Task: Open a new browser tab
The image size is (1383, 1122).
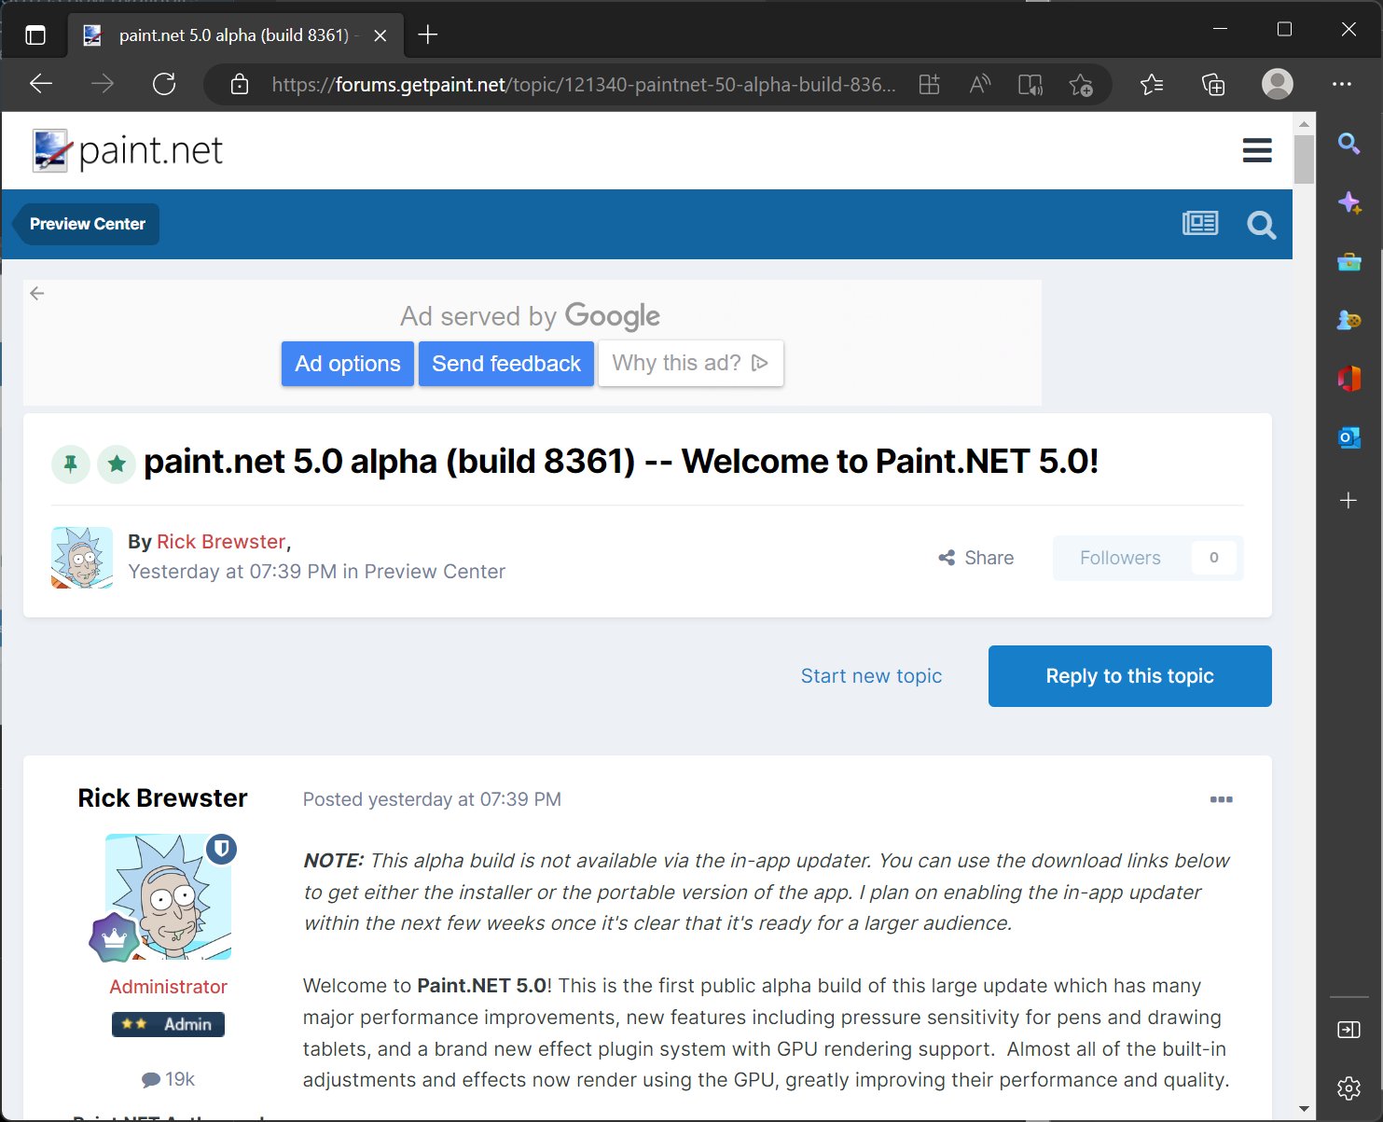Action: (x=428, y=35)
